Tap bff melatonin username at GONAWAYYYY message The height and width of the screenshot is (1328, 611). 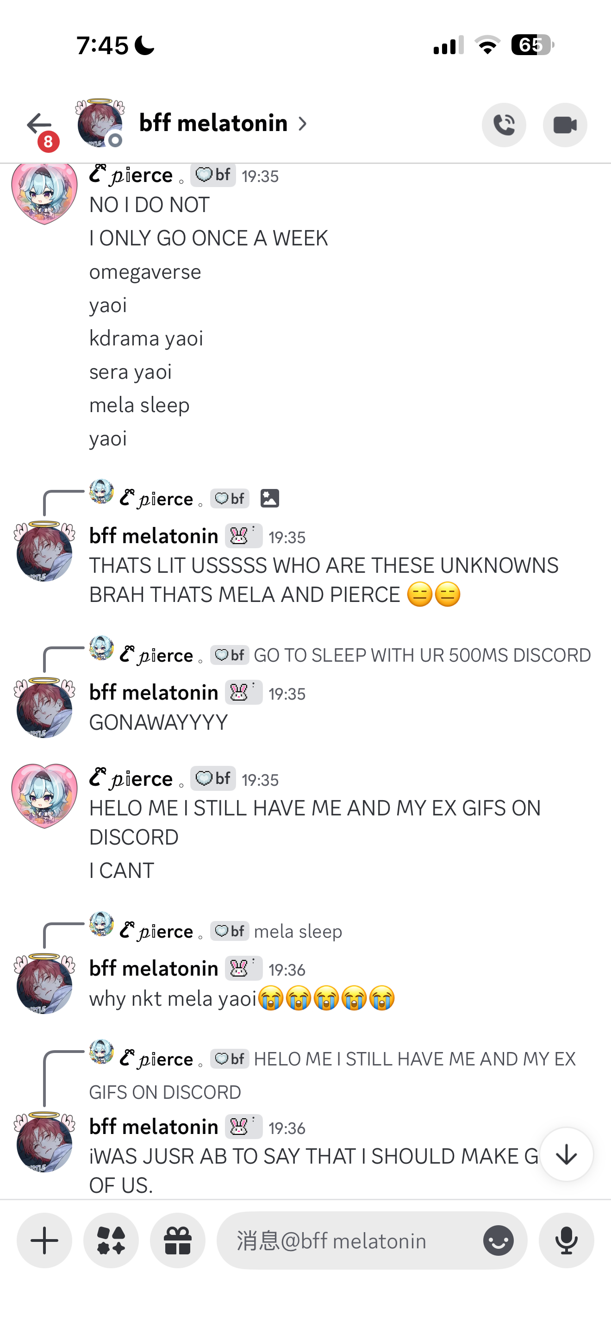pos(154,692)
